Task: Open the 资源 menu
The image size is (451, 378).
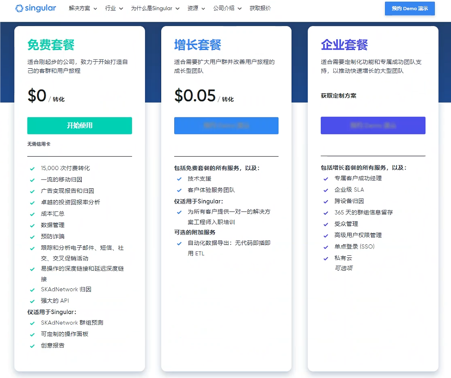Action: pyautogui.click(x=193, y=8)
